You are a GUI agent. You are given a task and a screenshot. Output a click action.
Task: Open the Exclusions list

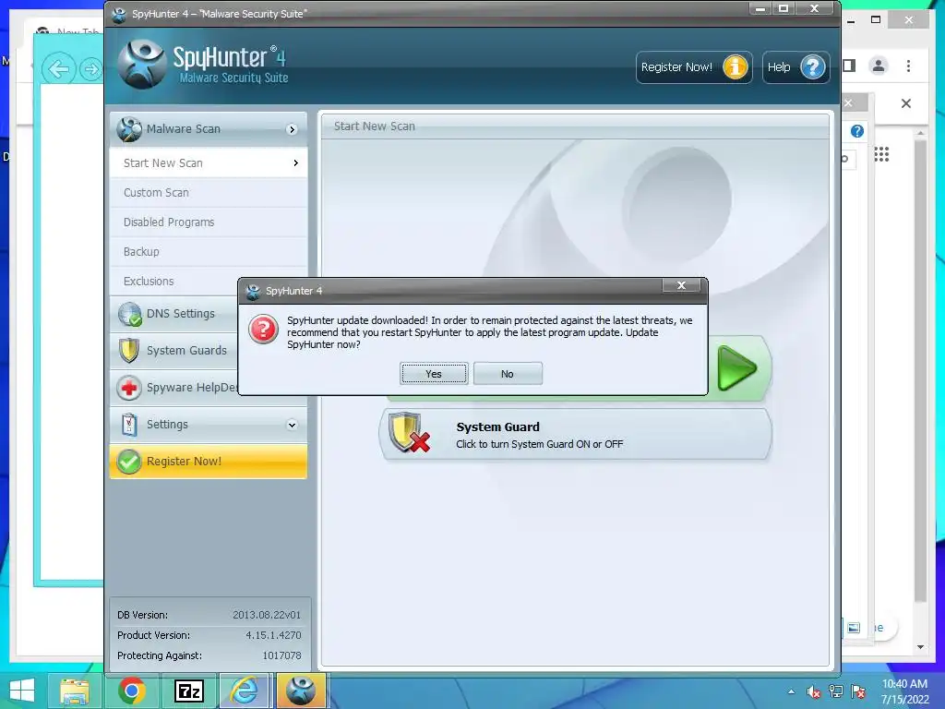click(173, 281)
